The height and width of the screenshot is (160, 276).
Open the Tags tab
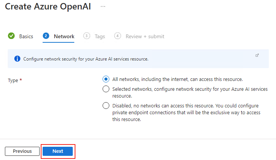[100, 36]
